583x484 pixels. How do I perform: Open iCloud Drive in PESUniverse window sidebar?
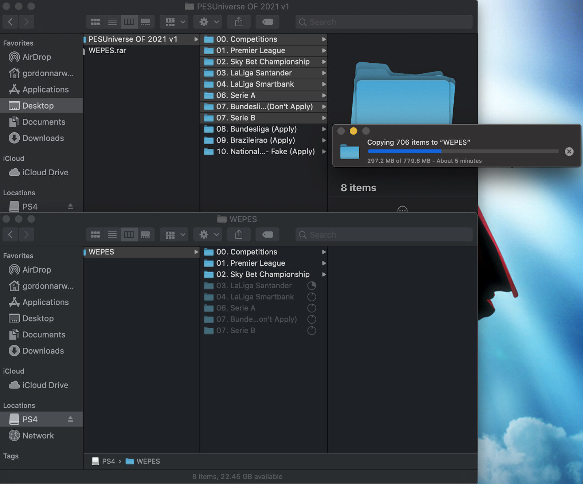[42, 172]
